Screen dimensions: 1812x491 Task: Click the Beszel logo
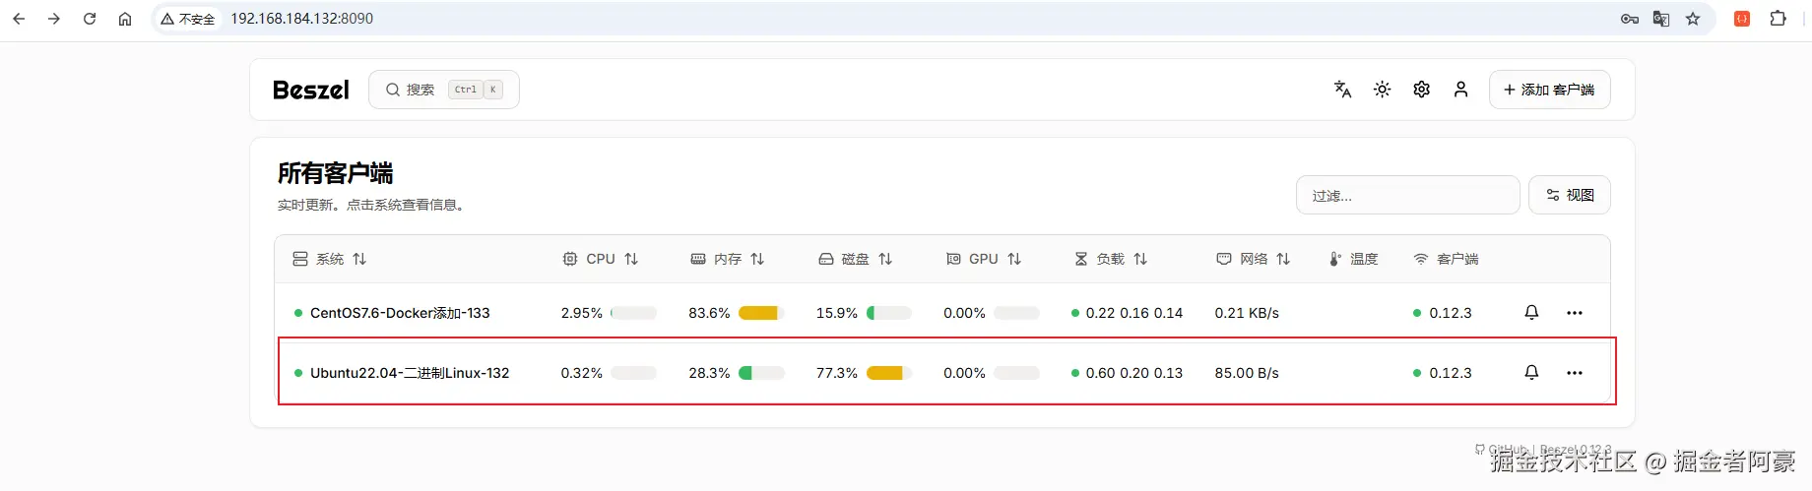coord(310,91)
